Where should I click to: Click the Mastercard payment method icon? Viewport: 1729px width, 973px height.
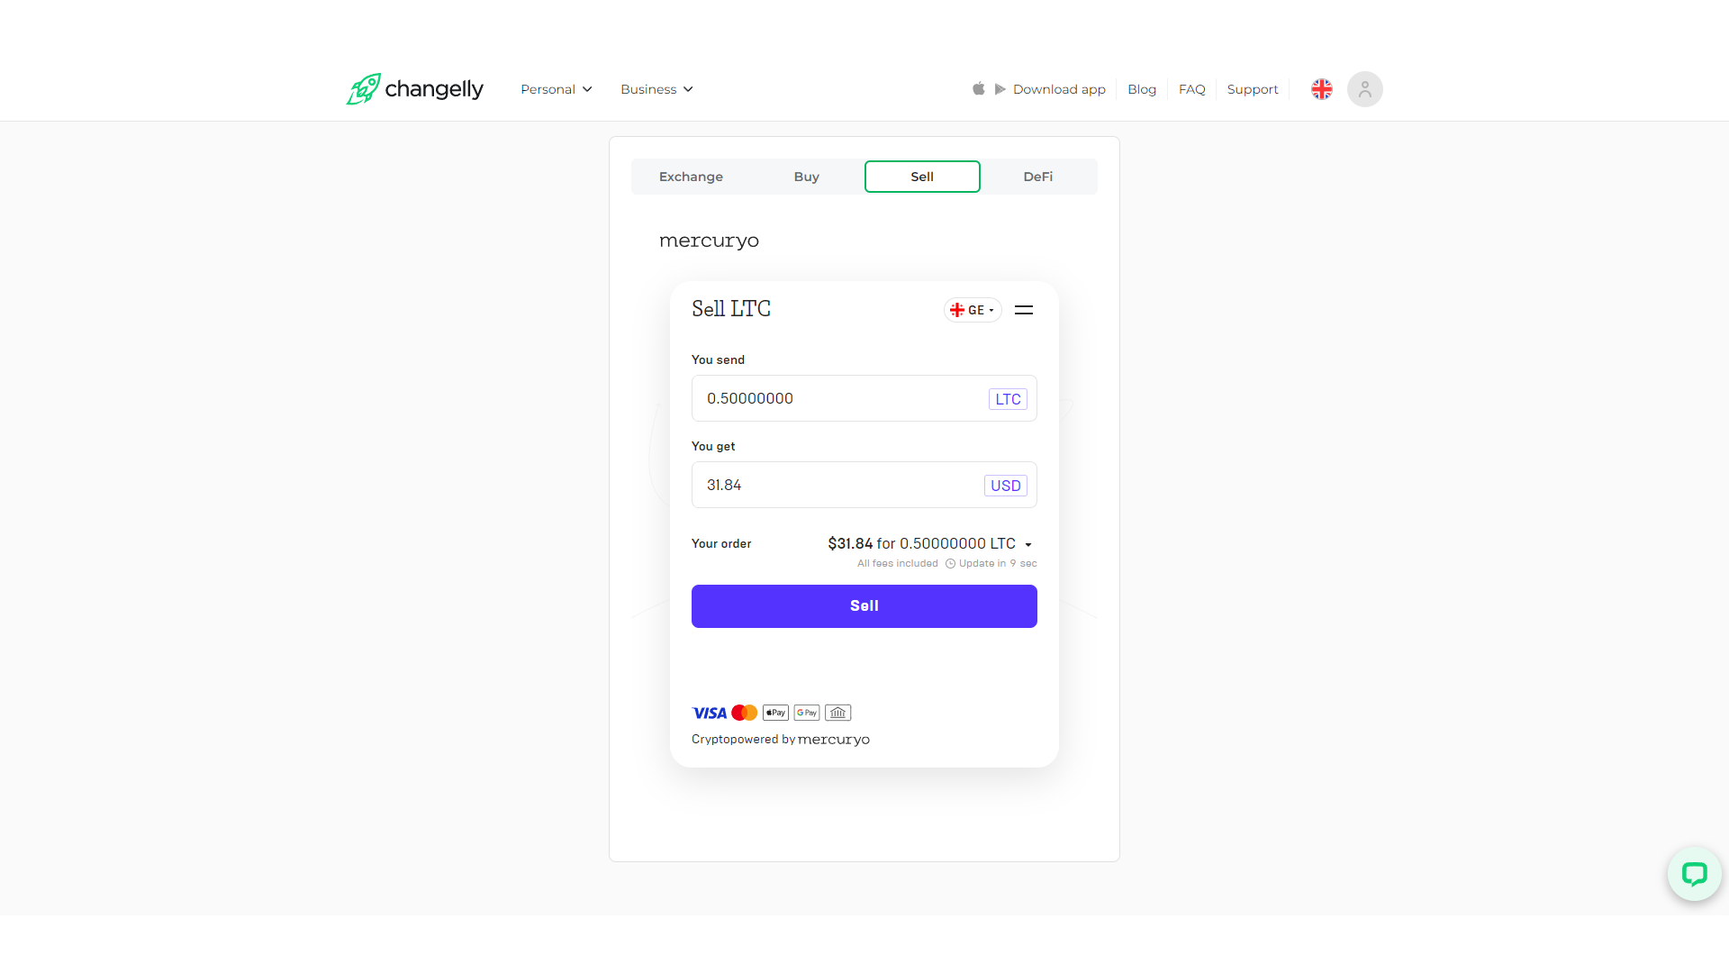(743, 712)
